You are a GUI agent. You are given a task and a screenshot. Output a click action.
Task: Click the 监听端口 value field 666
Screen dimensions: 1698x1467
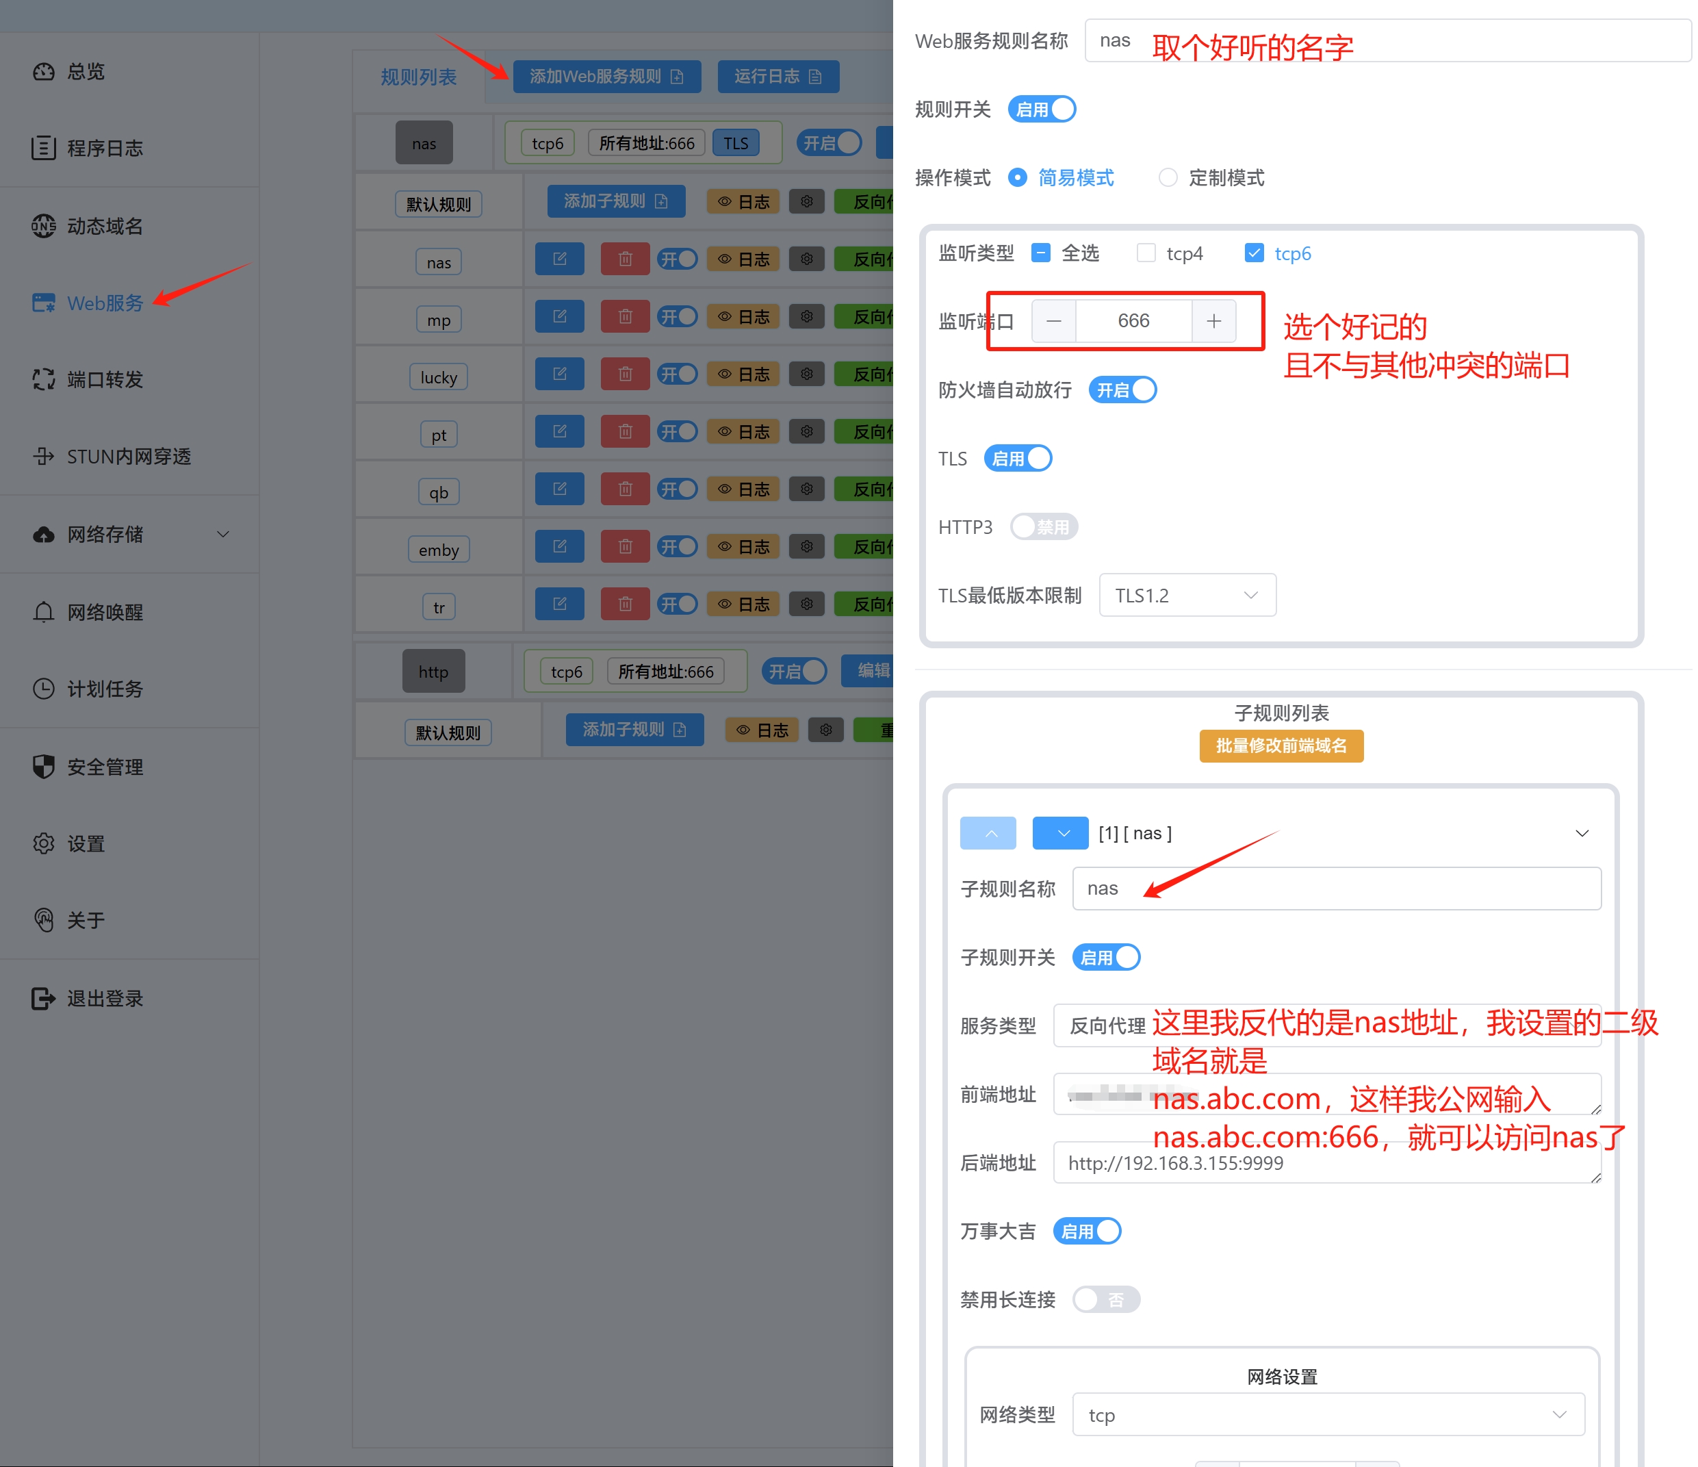click(1134, 320)
